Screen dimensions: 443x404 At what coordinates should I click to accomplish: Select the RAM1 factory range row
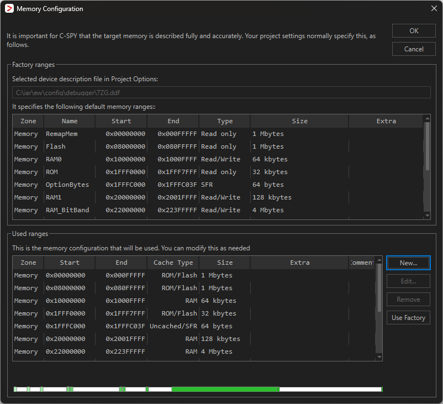tap(218, 197)
